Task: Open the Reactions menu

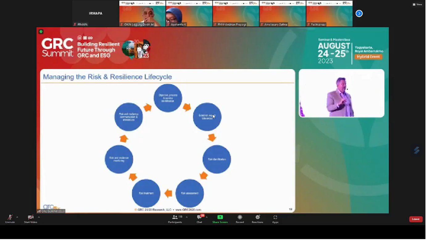Action: point(257,218)
